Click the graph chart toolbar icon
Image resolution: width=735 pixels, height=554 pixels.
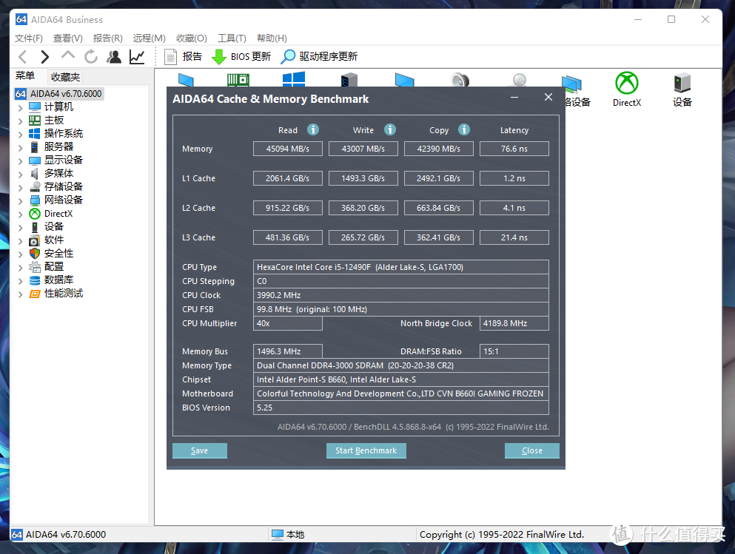pos(137,57)
